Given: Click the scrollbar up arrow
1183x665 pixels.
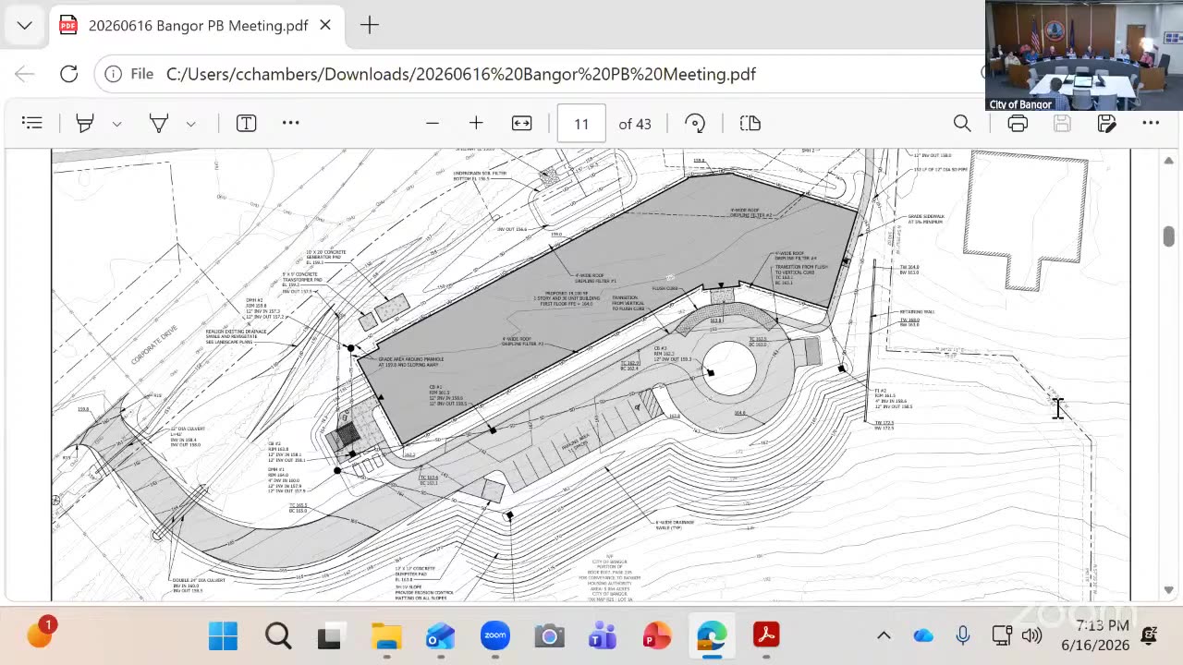Looking at the screenshot, I should [1168, 161].
